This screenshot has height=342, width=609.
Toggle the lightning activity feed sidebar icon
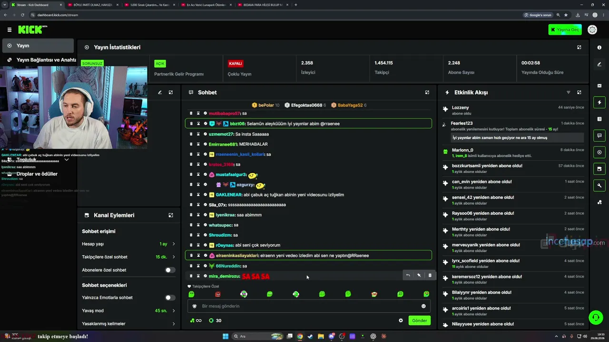click(x=599, y=103)
